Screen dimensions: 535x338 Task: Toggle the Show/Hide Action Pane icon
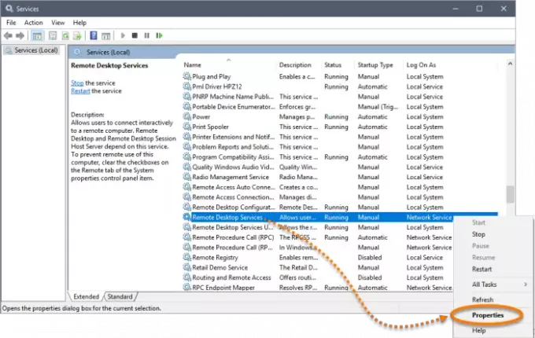(x=106, y=35)
